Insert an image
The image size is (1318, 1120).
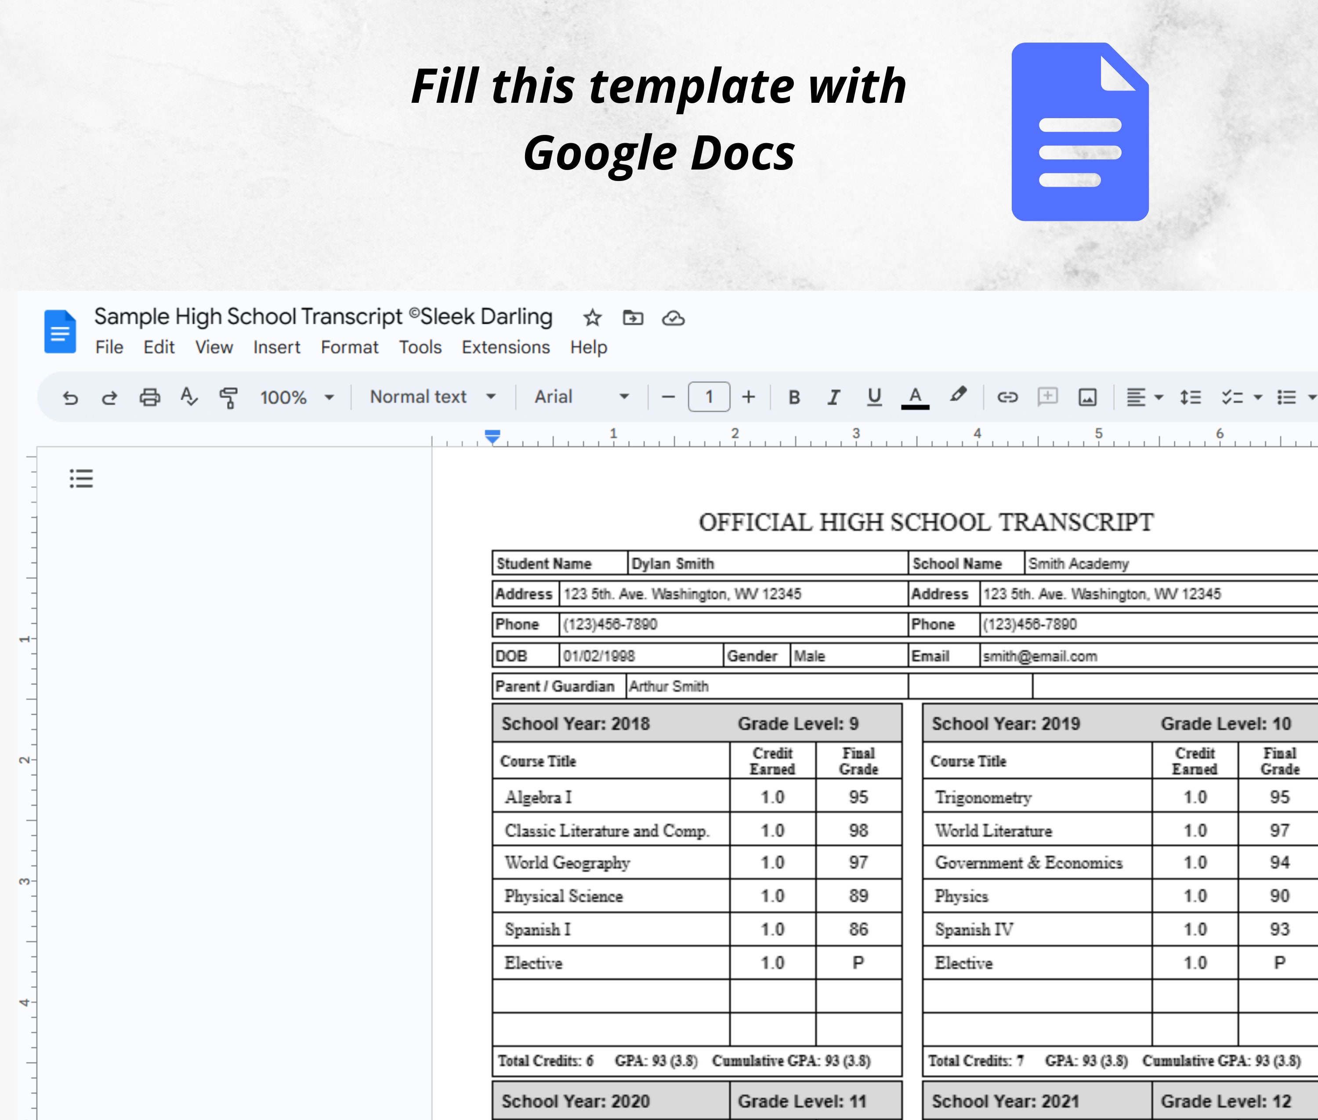click(x=1087, y=397)
